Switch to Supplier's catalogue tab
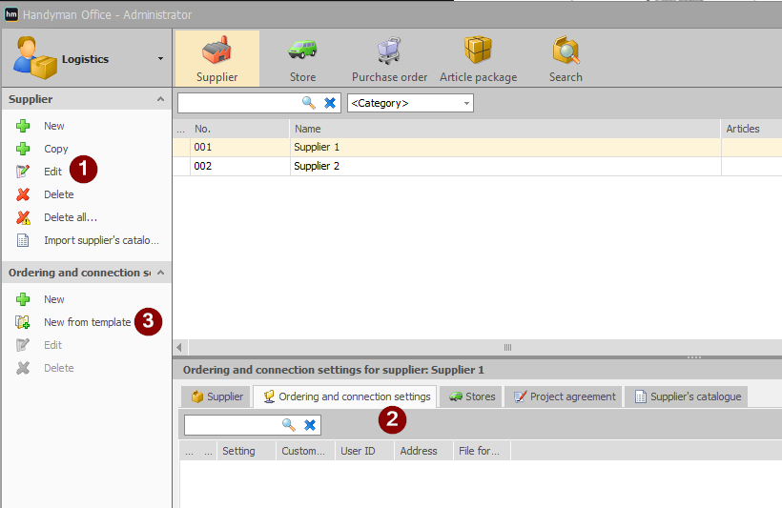The width and height of the screenshot is (782, 508). click(x=688, y=396)
